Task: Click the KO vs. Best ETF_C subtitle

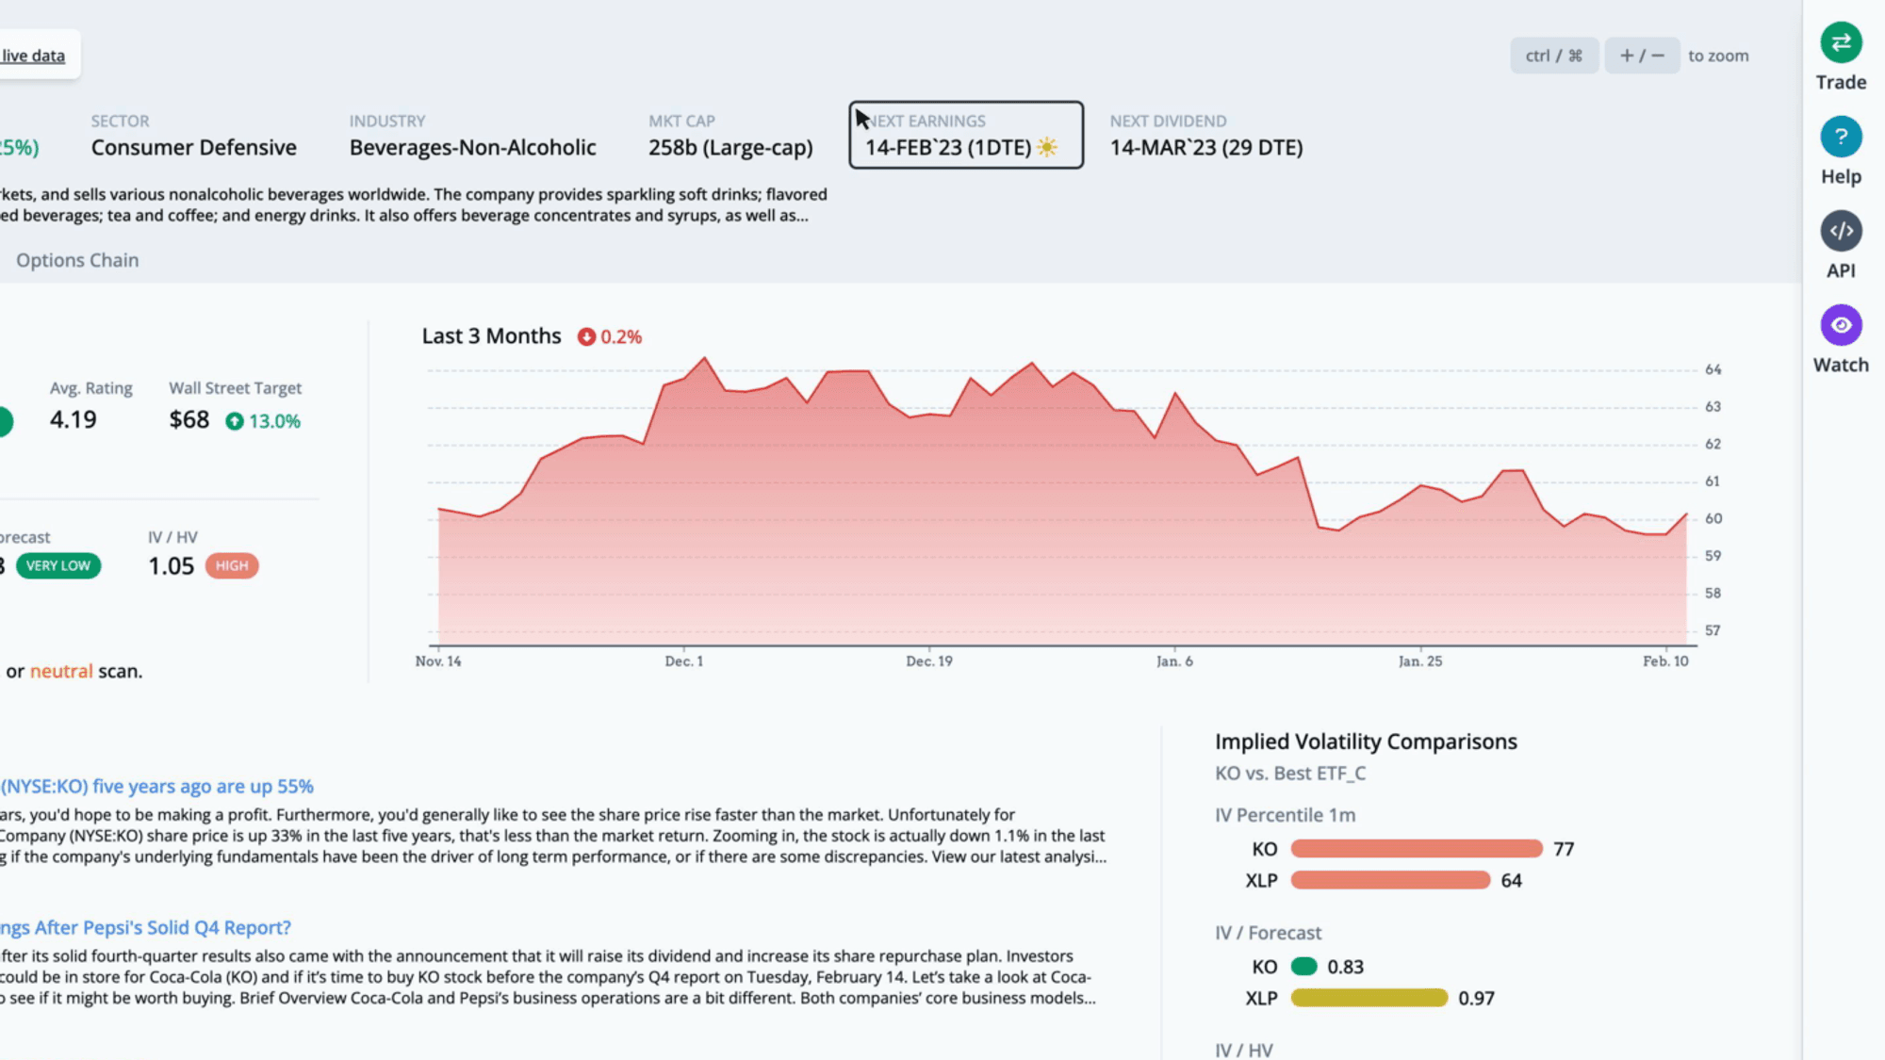Action: tap(1290, 774)
